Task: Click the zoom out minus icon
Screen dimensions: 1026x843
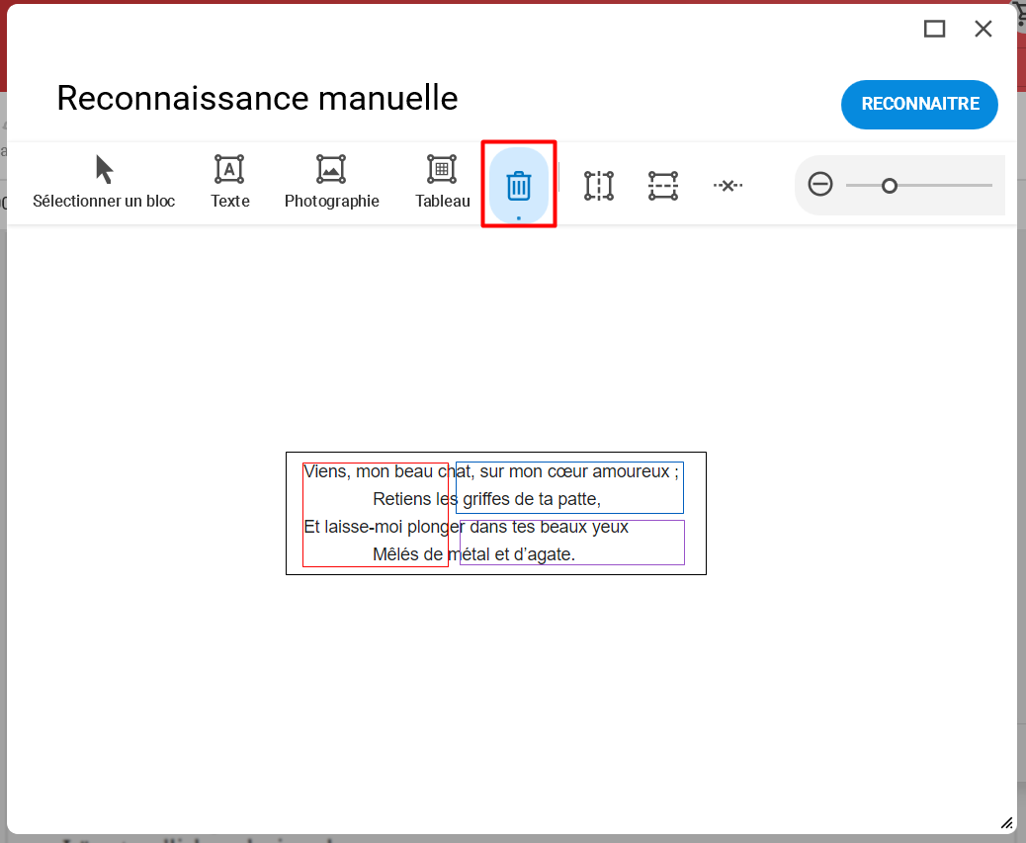Action: pos(819,185)
